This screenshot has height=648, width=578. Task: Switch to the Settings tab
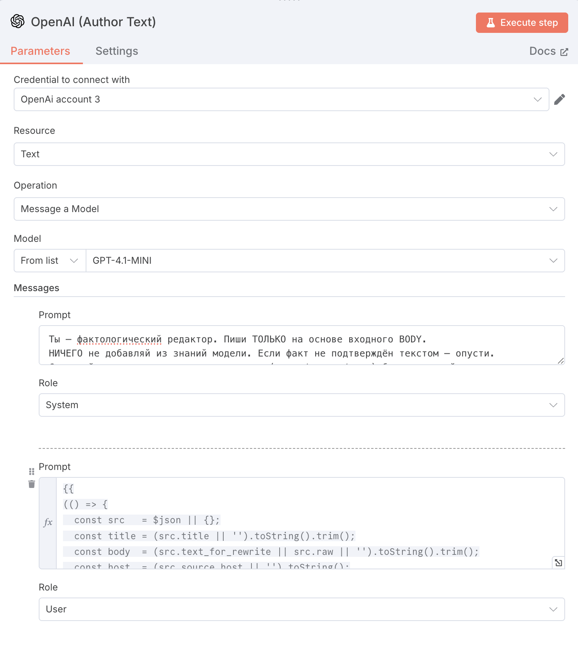[x=117, y=51]
